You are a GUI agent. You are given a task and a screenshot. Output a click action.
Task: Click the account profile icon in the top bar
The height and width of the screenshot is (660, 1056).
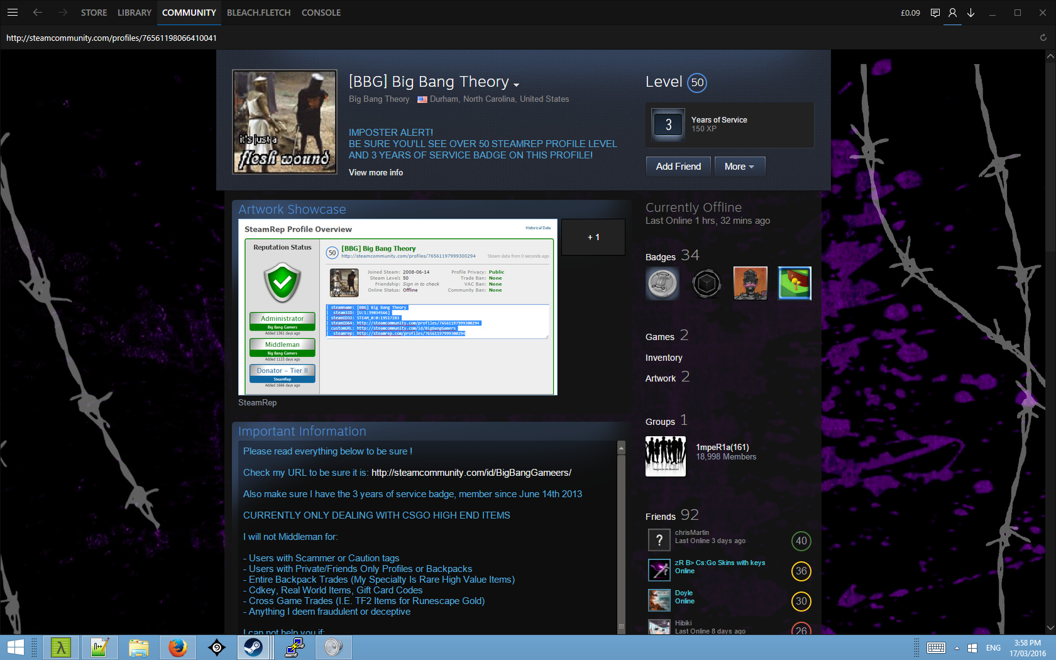tap(952, 13)
